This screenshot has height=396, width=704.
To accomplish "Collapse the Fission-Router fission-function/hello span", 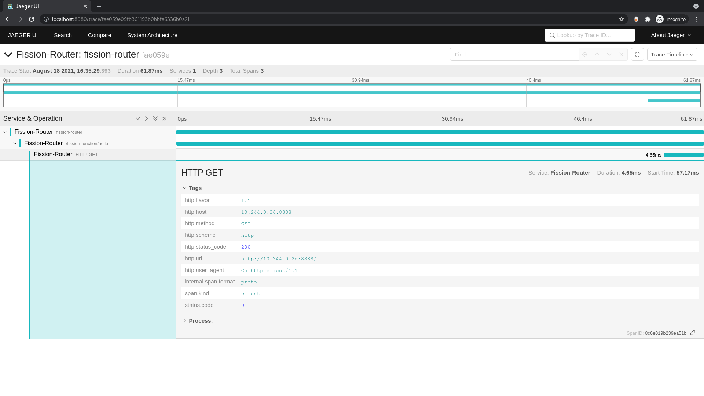I will click(x=15, y=143).
